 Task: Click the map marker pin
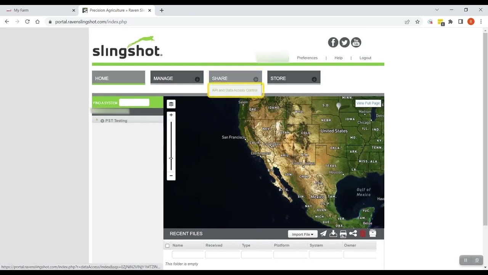click(x=339, y=106)
